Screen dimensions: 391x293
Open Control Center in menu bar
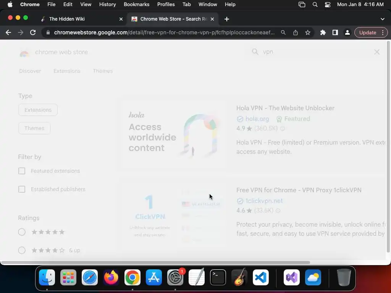pos(327,5)
